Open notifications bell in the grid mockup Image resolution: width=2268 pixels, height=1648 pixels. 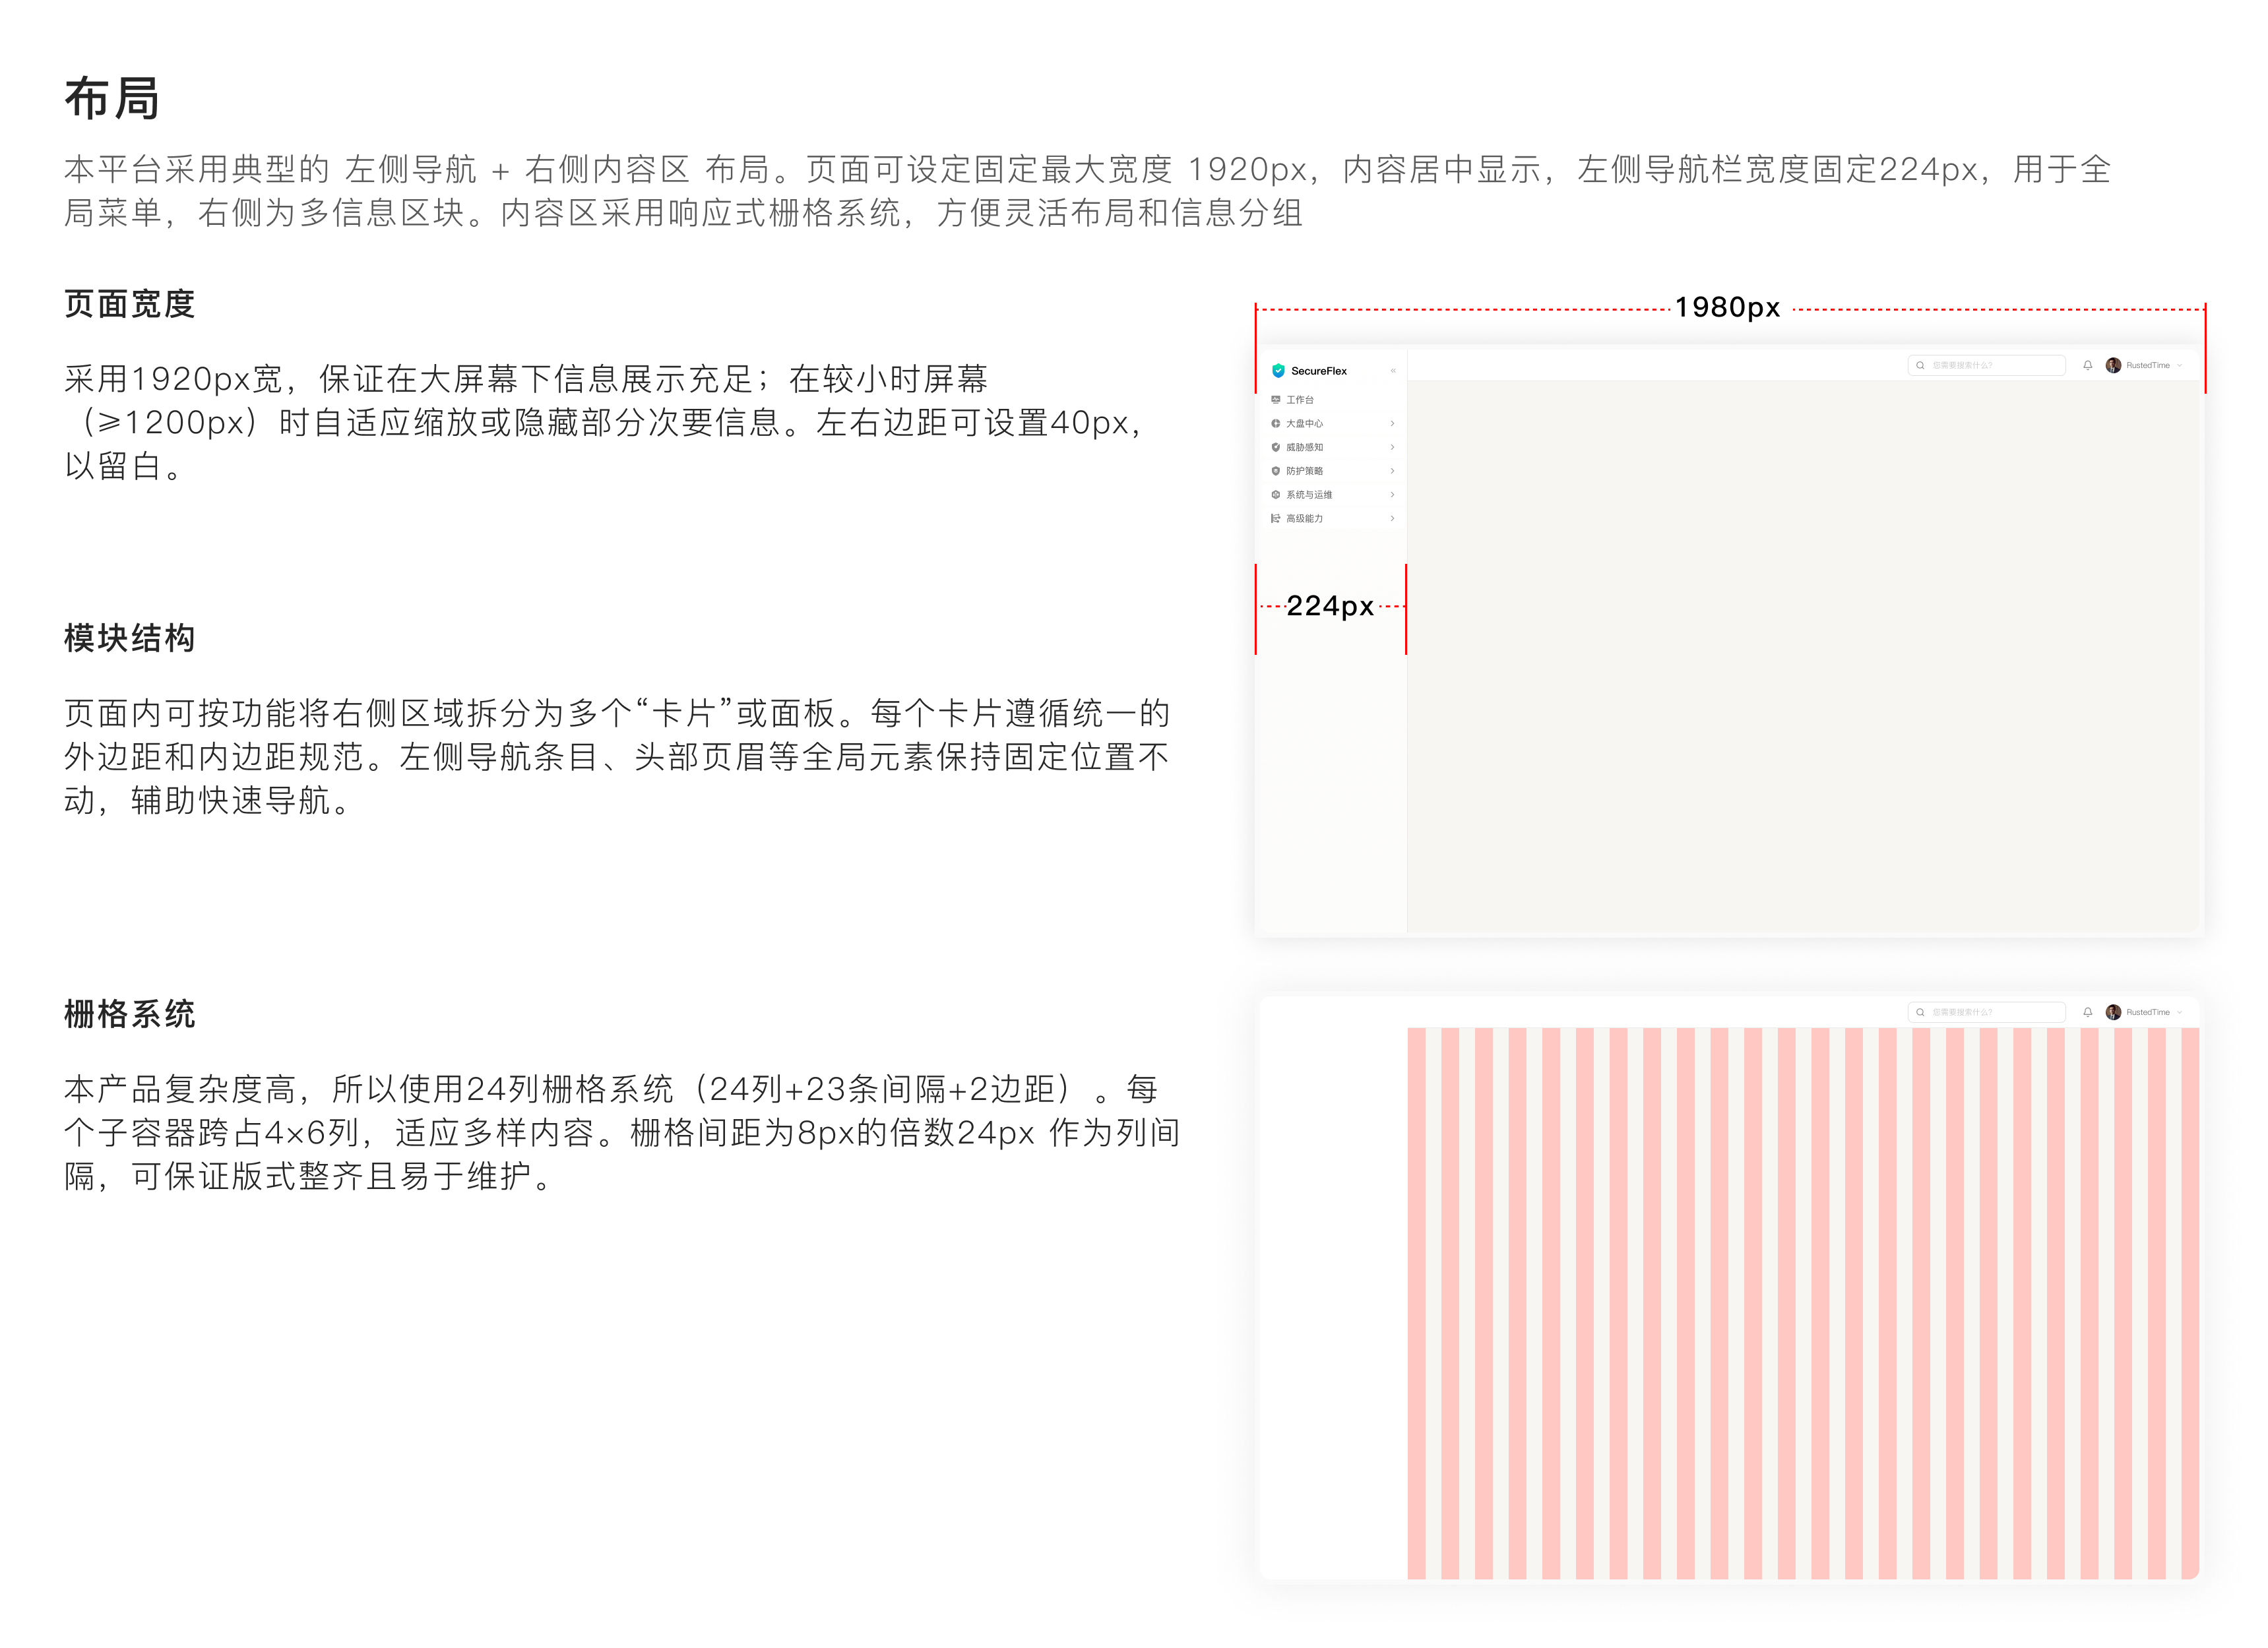(x=2087, y=1012)
